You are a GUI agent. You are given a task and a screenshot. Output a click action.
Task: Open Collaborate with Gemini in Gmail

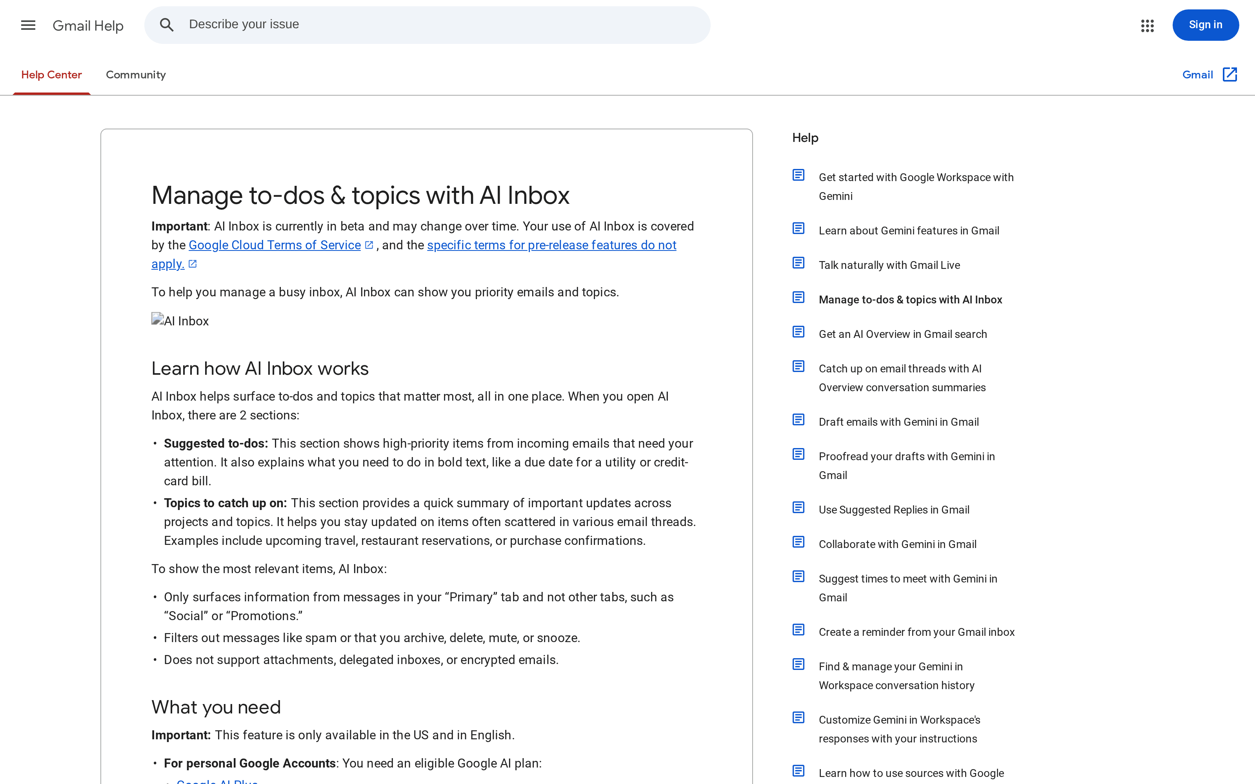[897, 544]
